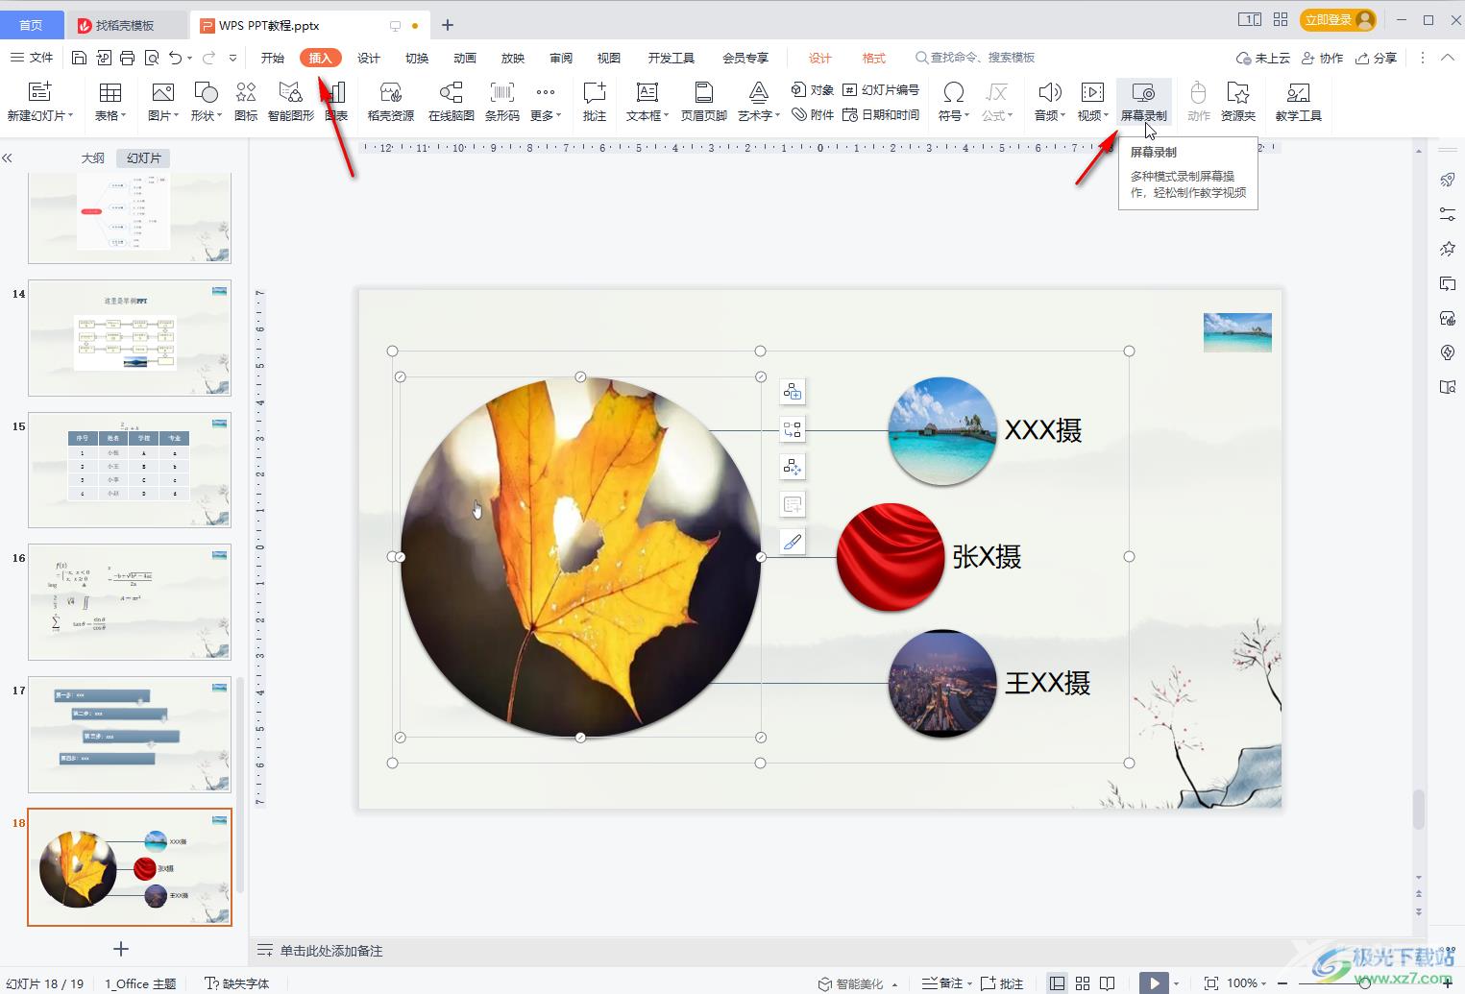This screenshot has height=994, width=1465.
Task: Add a new slide with plus below thumbnails
Action: [121, 949]
